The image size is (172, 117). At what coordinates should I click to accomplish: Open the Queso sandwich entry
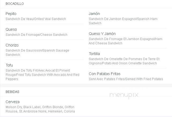11,29
